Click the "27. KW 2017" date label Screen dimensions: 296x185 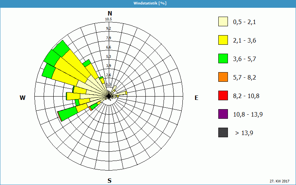click(279, 181)
